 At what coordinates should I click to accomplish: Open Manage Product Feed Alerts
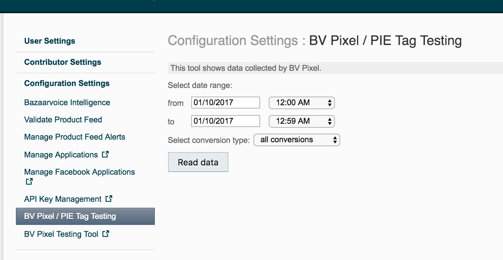[x=75, y=137]
